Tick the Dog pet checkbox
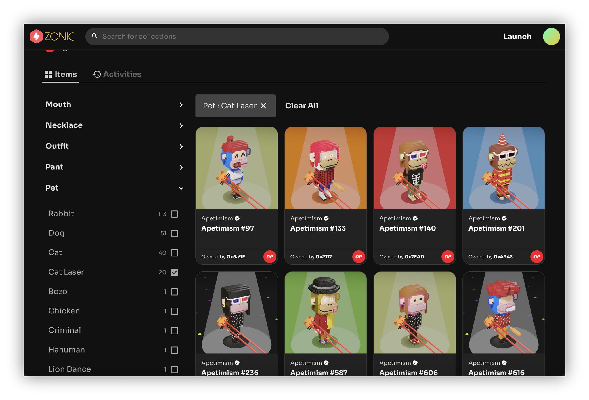 click(x=174, y=233)
